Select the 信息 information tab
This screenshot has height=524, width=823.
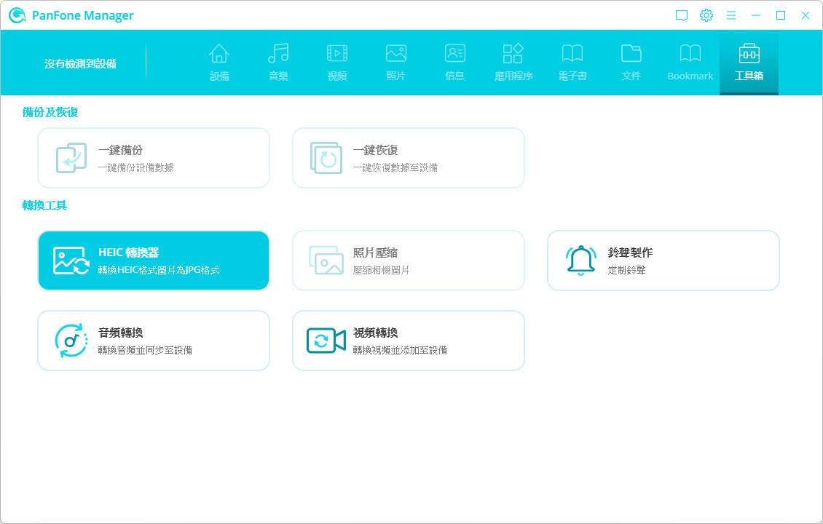coord(454,63)
